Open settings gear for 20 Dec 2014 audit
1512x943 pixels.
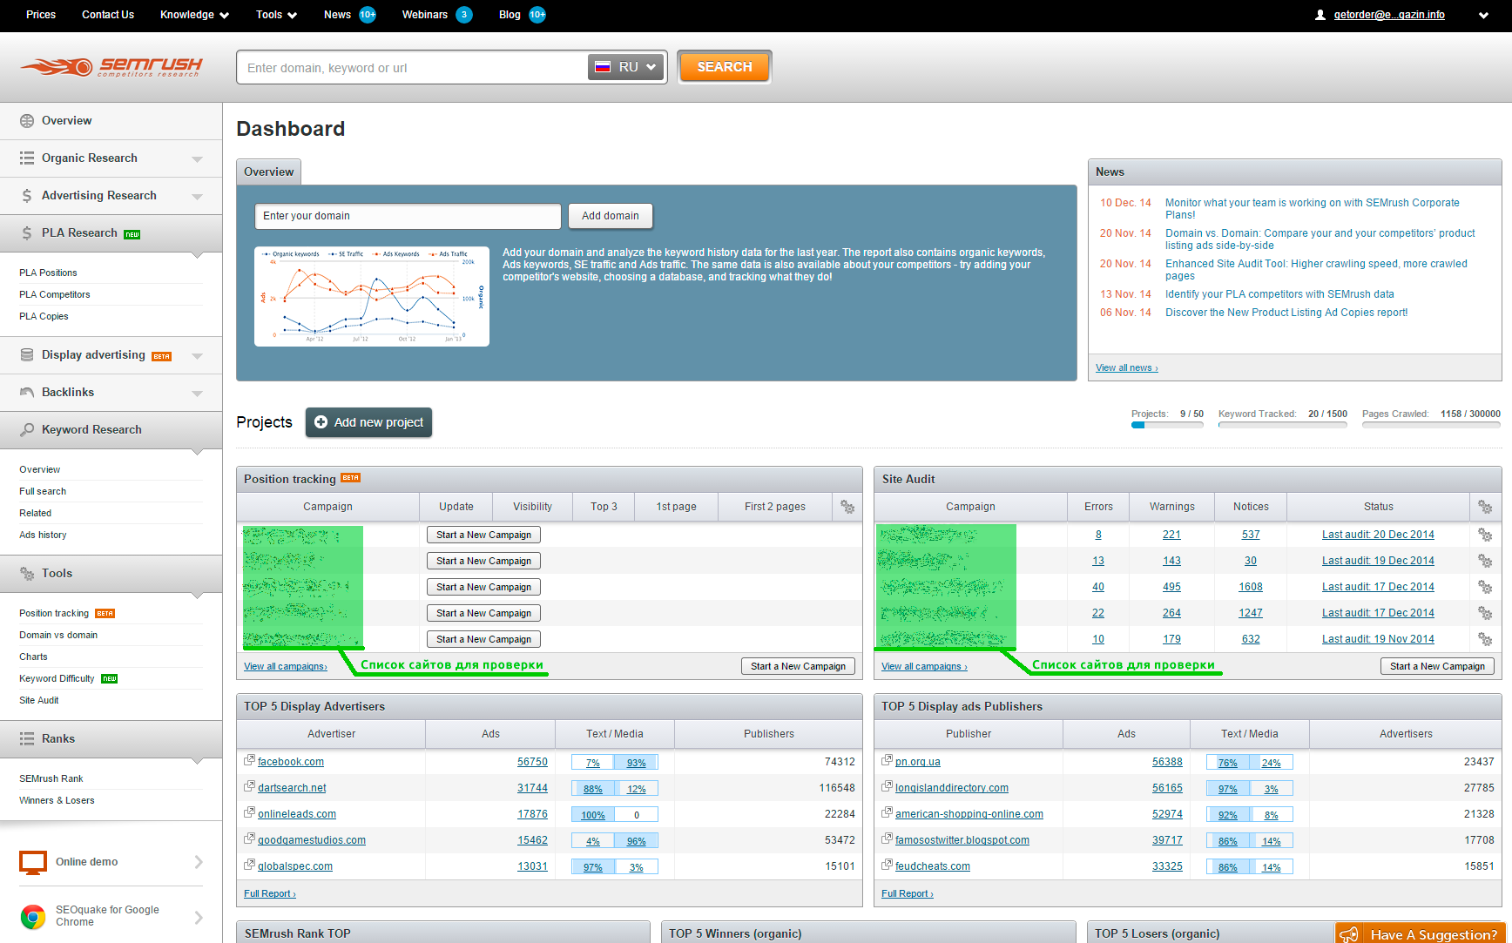tap(1485, 535)
